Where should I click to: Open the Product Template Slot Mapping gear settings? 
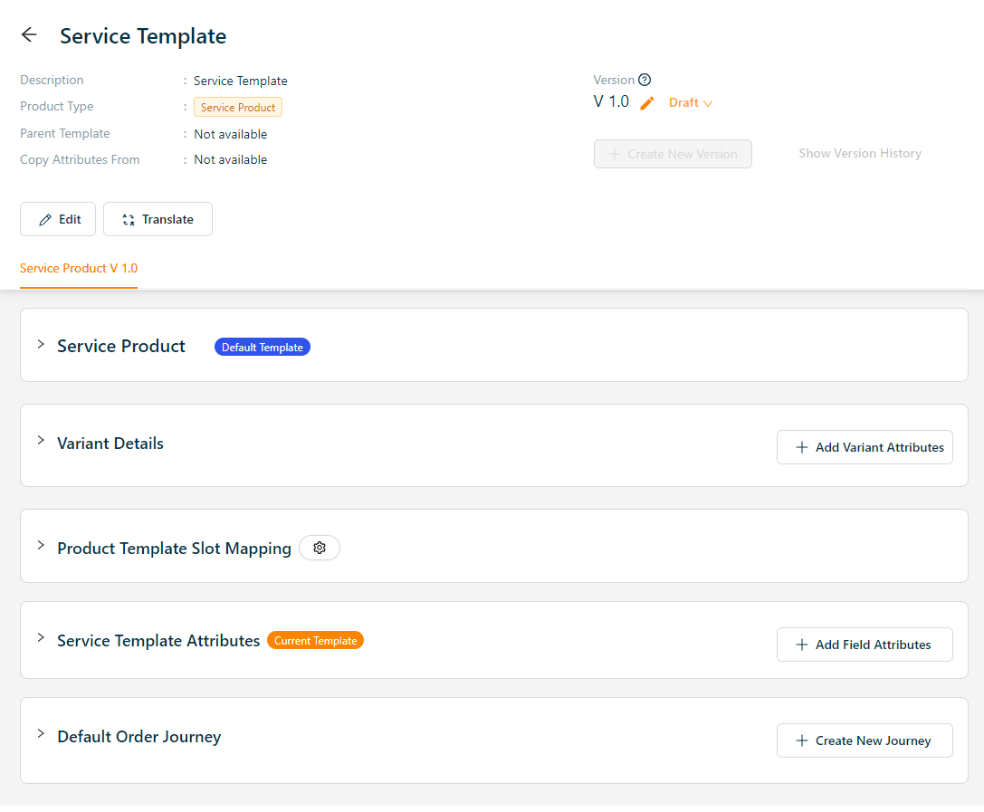[x=319, y=548]
